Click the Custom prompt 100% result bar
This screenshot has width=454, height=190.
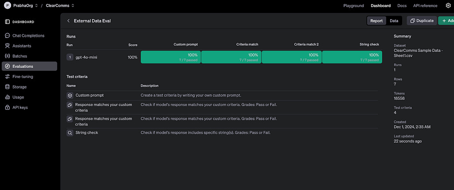coord(171,57)
